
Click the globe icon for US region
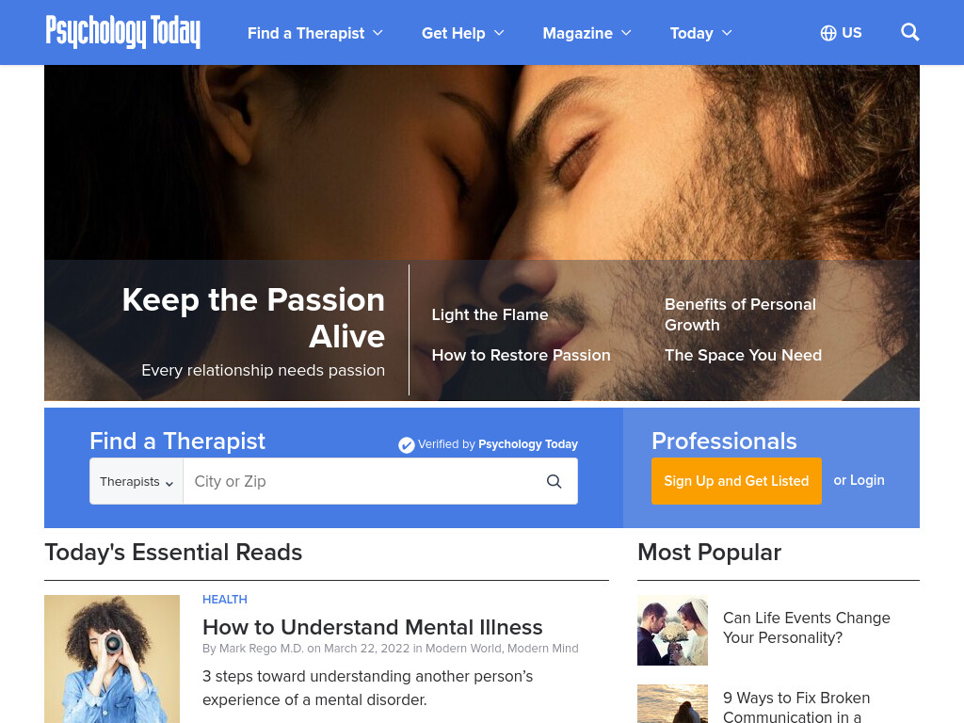pyautogui.click(x=828, y=33)
